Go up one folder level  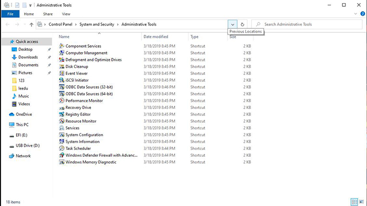(x=31, y=24)
